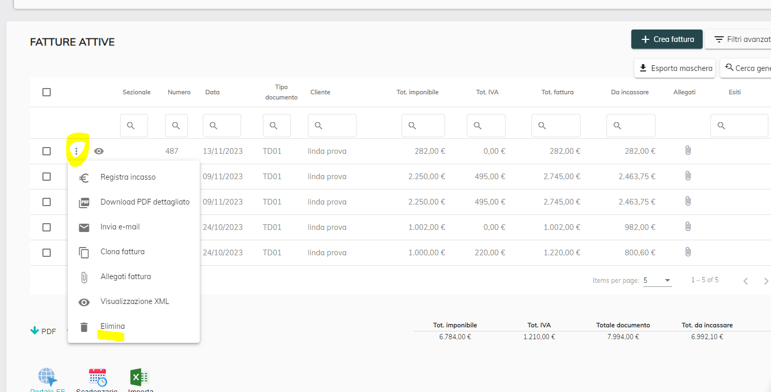Click the Importa Excel icon
The width and height of the screenshot is (771, 392).
click(140, 377)
